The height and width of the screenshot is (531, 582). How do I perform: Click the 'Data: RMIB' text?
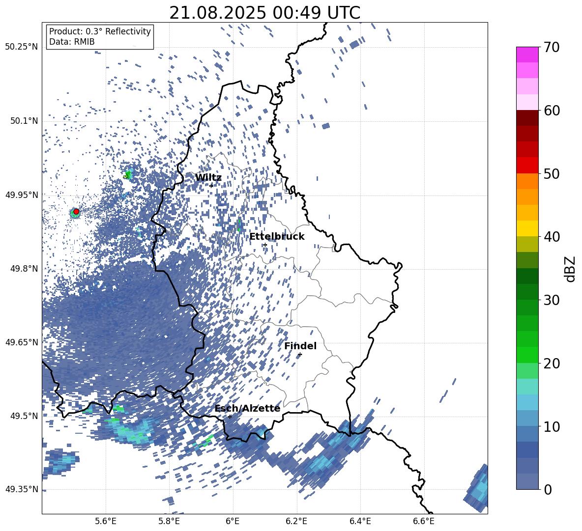(72, 42)
